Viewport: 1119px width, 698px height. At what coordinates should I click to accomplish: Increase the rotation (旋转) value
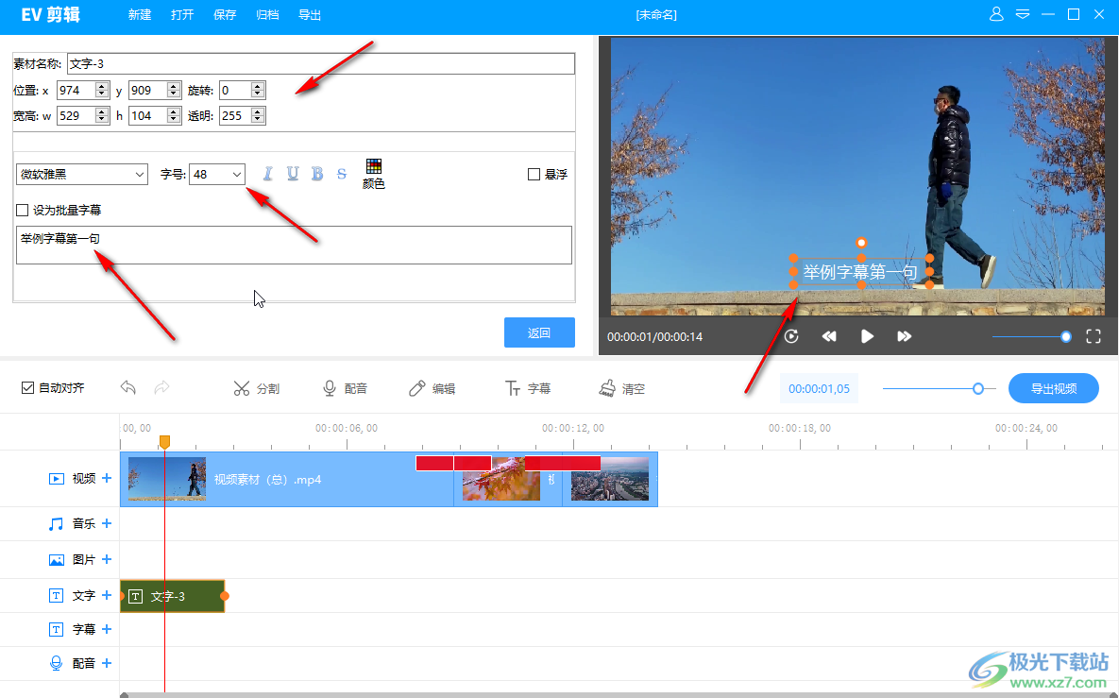[x=258, y=86]
